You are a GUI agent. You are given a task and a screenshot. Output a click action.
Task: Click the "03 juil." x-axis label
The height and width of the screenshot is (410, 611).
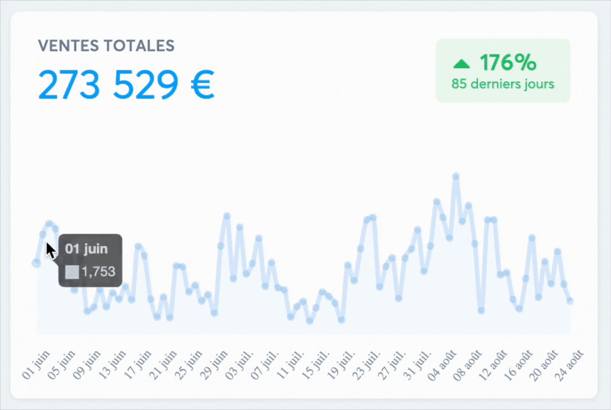pos(239,365)
